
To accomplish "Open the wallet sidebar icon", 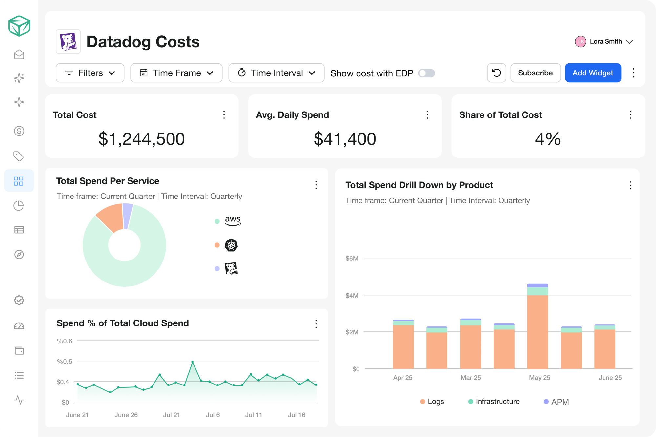I will coord(19,351).
